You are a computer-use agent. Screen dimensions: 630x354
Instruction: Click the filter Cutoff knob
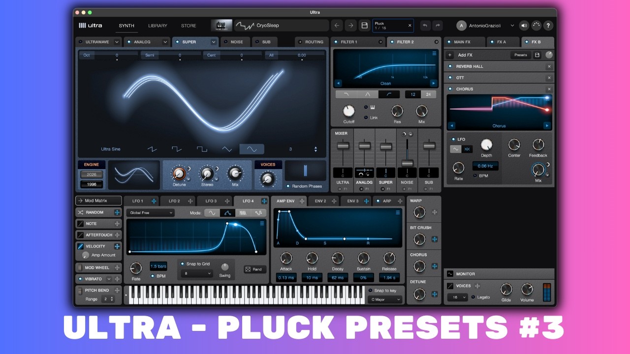pos(348,111)
